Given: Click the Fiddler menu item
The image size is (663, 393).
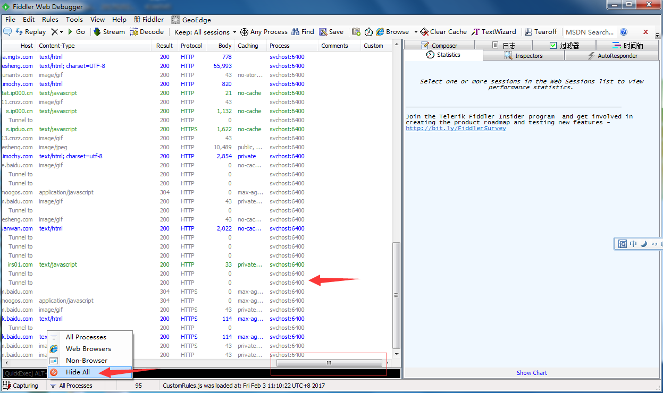Looking at the screenshot, I should 149,20.
